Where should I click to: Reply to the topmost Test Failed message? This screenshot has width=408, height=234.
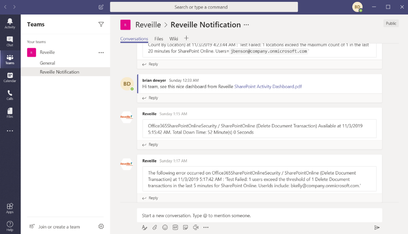coord(150,64)
